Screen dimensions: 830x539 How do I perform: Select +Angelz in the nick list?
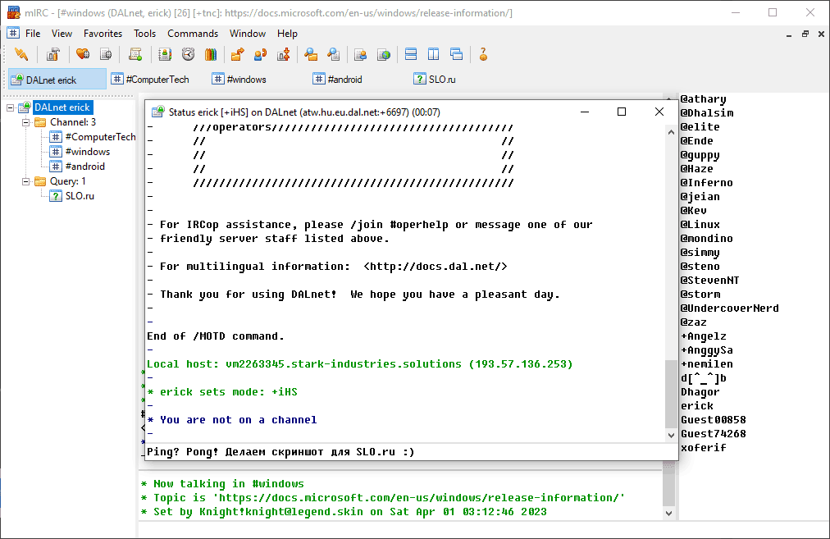click(703, 336)
